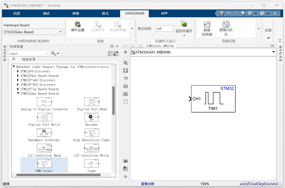
Task: Select the Hardware Interrupt block icon
Action: point(44,133)
